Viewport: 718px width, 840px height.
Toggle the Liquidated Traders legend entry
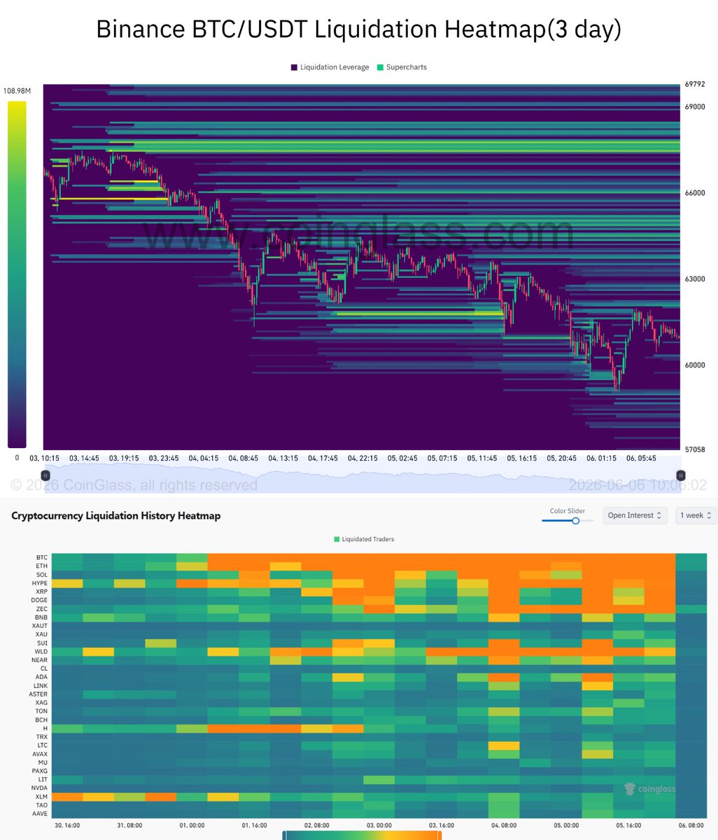[364, 539]
